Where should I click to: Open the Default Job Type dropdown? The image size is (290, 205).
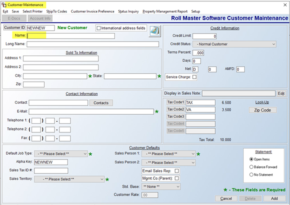[x=61, y=154]
